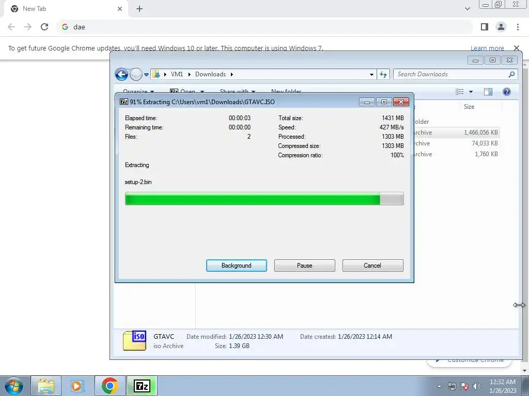
Task: Select file row with 1,760 KB
Action: (x=456, y=154)
